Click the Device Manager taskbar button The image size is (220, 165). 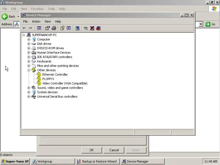[142, 161]
